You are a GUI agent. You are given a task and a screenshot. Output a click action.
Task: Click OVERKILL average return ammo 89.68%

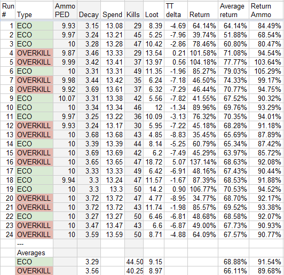(266, 271)
